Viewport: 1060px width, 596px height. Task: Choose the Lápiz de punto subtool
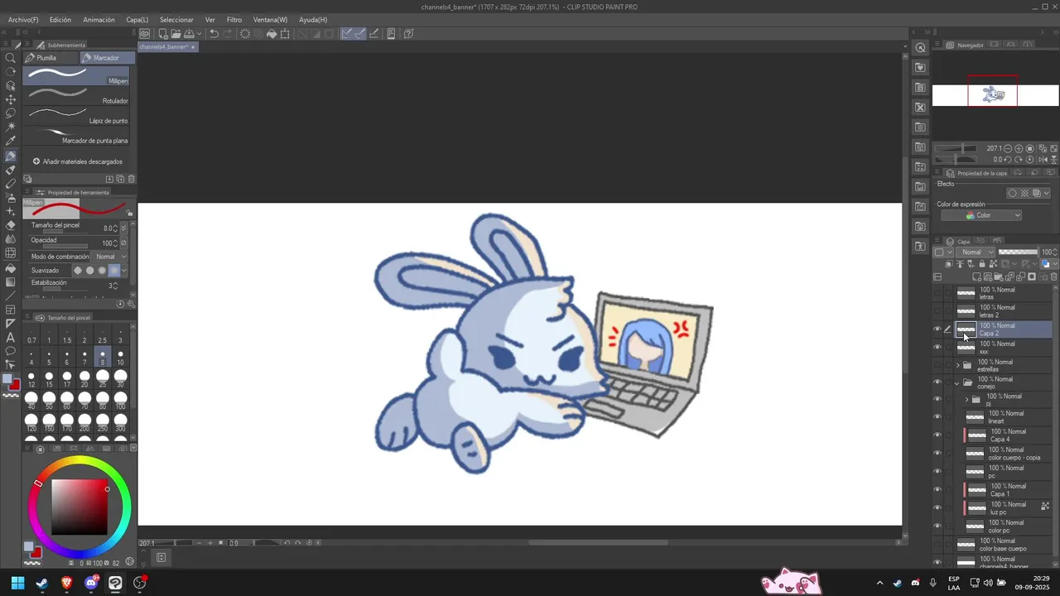pos(76,115)
